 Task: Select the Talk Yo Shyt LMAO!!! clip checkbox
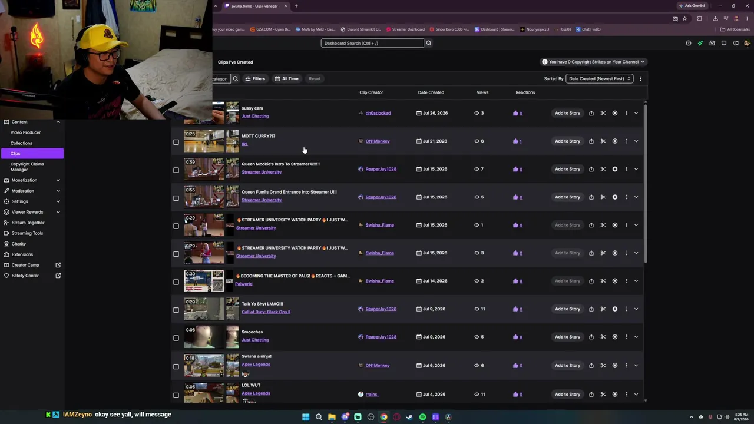pos(176,310)
